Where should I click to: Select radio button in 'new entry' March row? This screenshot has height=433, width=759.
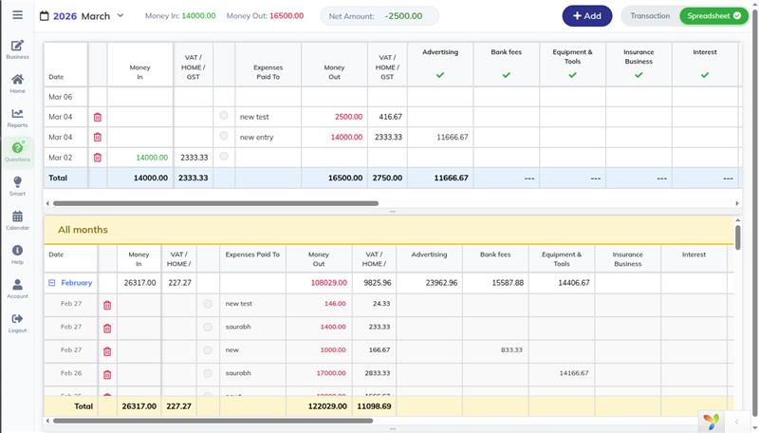tap(224, 136)
